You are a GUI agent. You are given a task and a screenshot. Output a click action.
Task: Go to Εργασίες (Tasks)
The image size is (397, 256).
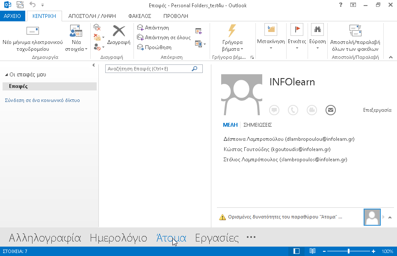217,238
